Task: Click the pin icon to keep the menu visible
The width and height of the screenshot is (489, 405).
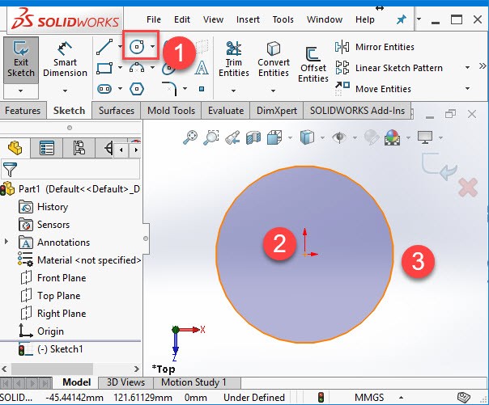Action: pyautogui.click(x=401, y=20)
